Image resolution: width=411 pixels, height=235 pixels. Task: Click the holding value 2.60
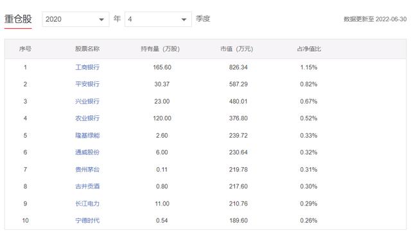point(162,135)
